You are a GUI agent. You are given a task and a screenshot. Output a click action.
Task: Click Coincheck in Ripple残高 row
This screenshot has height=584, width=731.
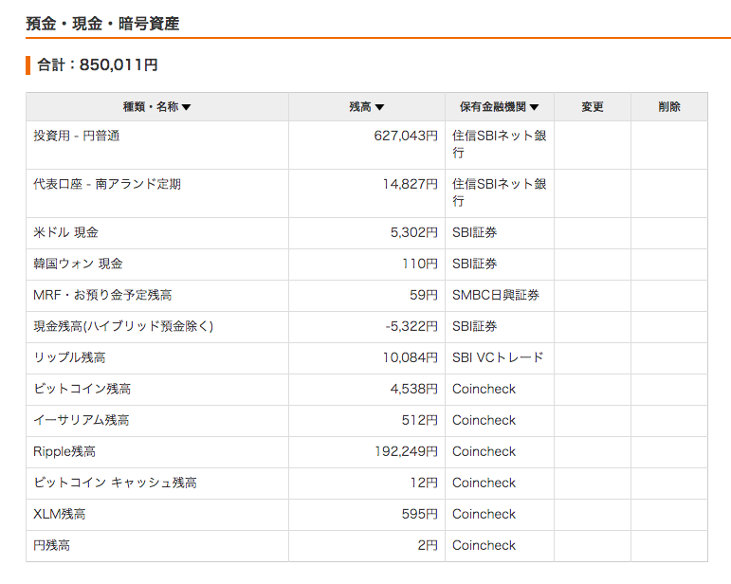point(484,451)
